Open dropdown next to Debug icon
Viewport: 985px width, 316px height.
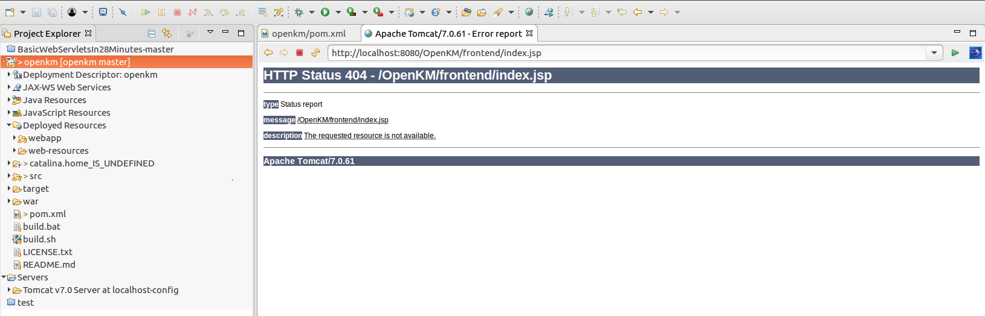(x=312, y=12)
